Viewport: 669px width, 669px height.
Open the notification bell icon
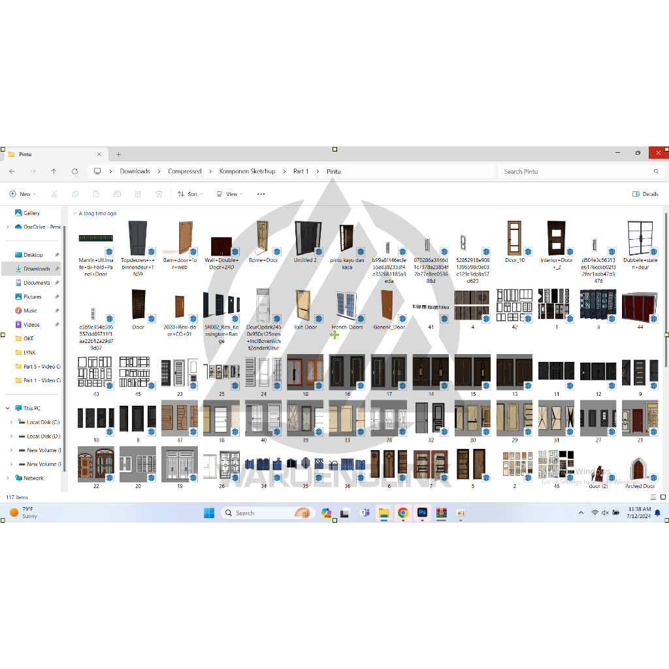(657, 513)
